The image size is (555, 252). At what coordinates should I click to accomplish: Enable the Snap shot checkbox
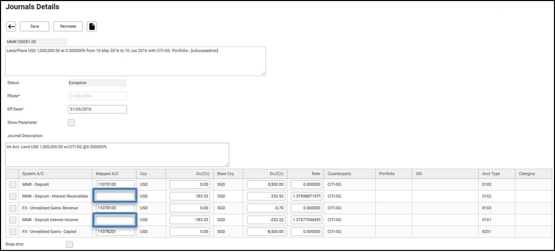point(69,244)
